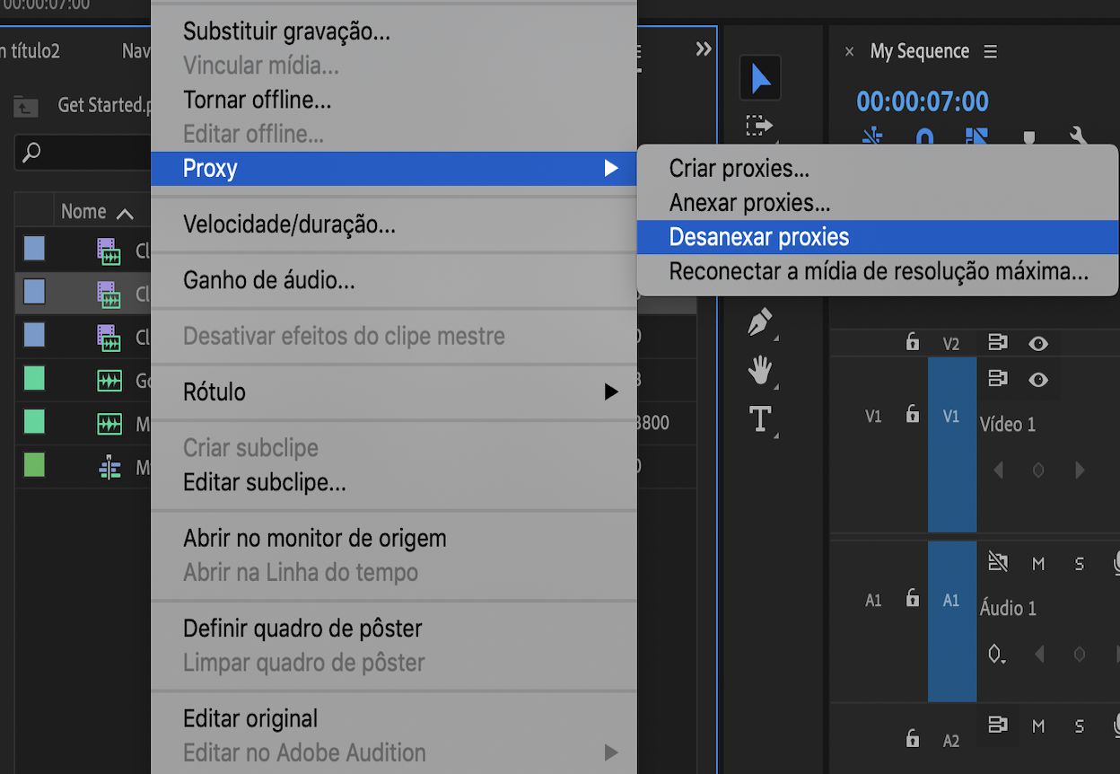Screen dimensions: 1120x774
Task: Click the 00:00:07:00 sequence timecode
Action: pyautogui.click(x=923, y=101)
